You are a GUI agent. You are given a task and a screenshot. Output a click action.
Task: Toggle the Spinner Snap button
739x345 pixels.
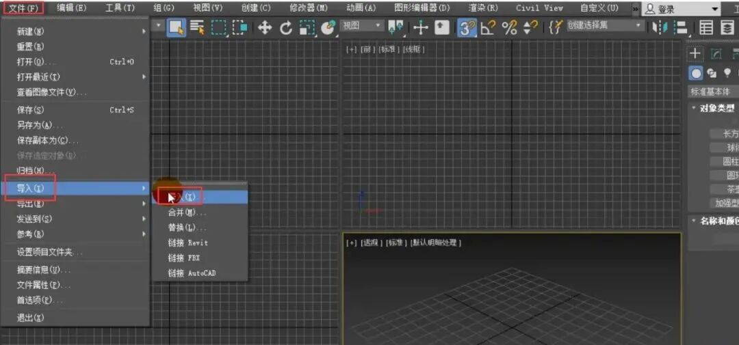point(531,28)
